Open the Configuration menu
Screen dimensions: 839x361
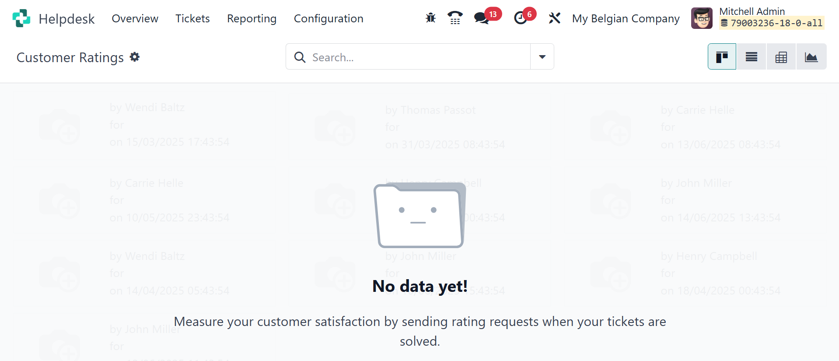(x=328, y=18)
